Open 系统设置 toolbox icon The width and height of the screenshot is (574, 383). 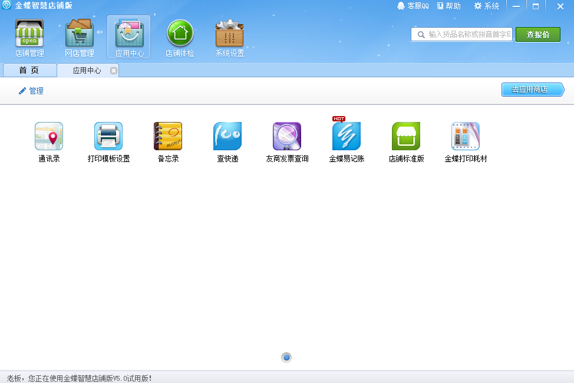(x=229, y=38)
